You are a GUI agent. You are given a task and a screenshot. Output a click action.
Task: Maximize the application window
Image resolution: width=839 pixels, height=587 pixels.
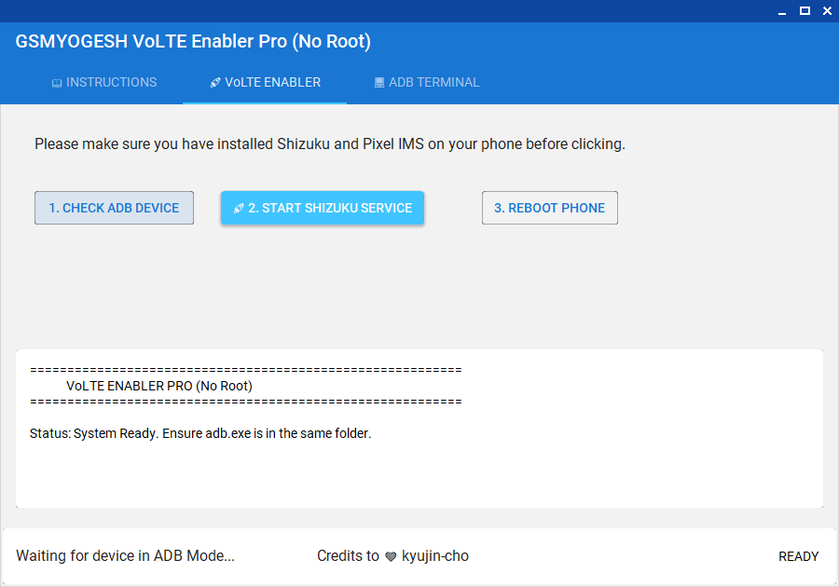coord(804,10)
